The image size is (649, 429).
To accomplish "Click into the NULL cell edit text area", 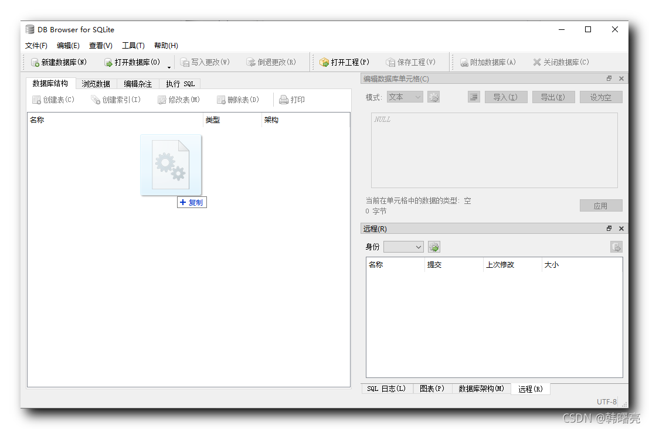I will point(494,150).
